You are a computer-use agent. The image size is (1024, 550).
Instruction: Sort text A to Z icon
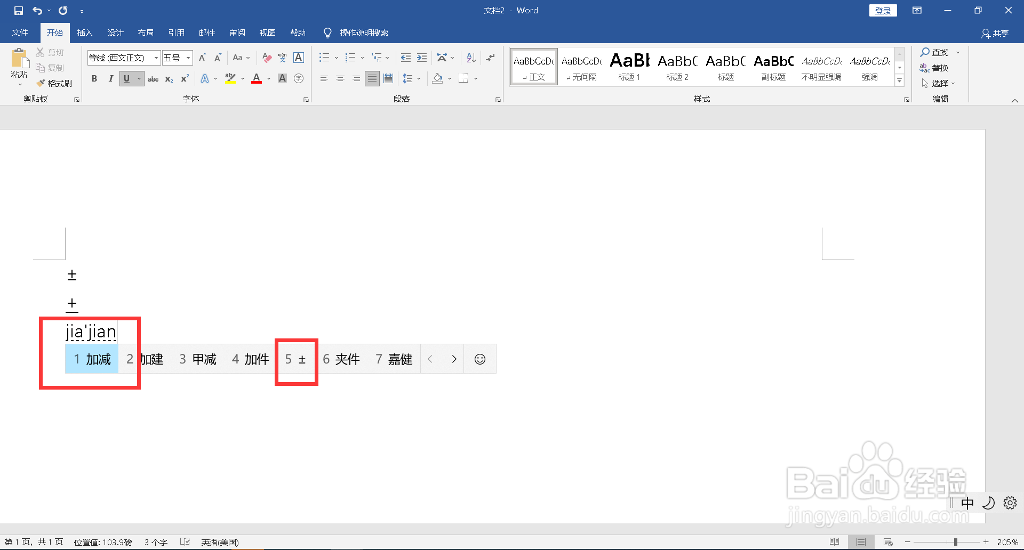pyautogui.click(x=471, y=58)
